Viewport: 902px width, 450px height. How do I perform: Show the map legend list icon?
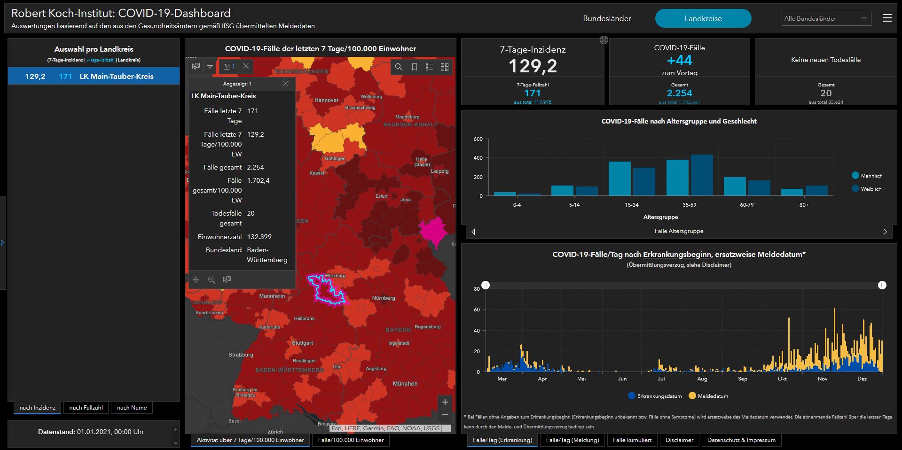pos(429,67)
